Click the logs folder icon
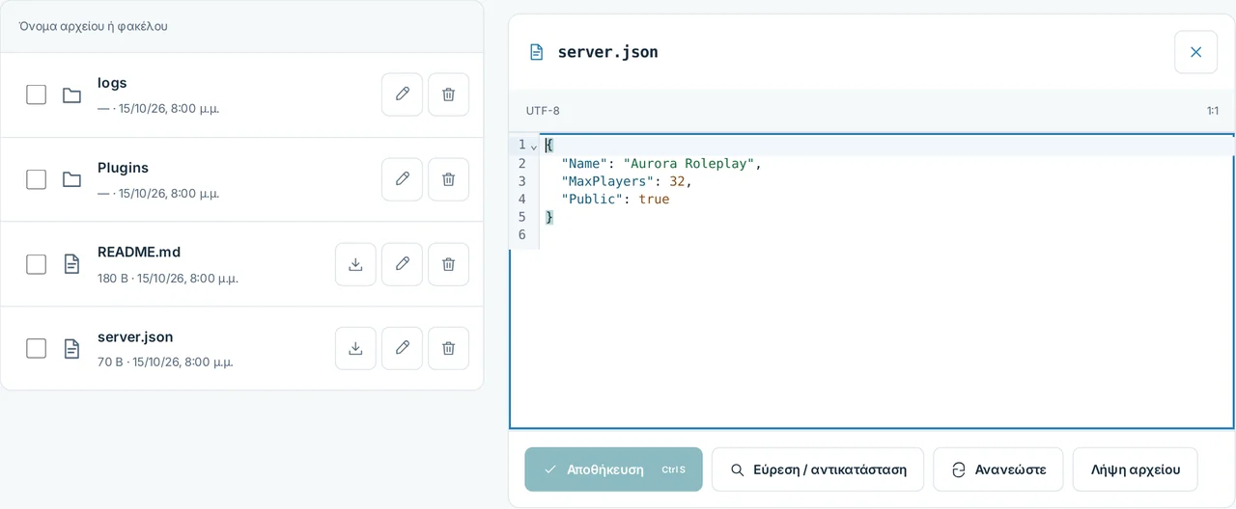Image resolution: width=1236 pixels, height=509 pixels. [71, 94]
